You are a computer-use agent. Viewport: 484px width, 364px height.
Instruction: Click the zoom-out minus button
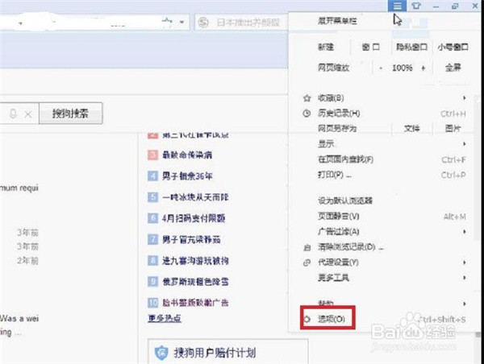coord(379,69)
